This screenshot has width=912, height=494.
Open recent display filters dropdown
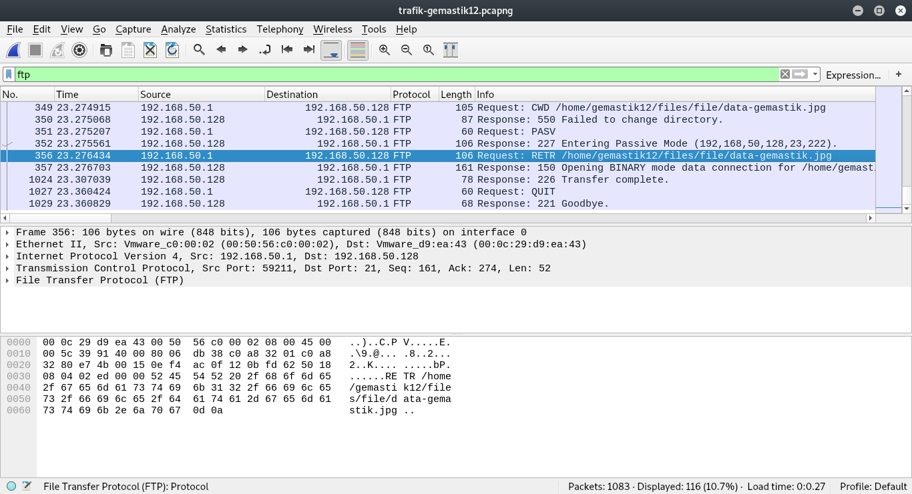coord(815,75)
